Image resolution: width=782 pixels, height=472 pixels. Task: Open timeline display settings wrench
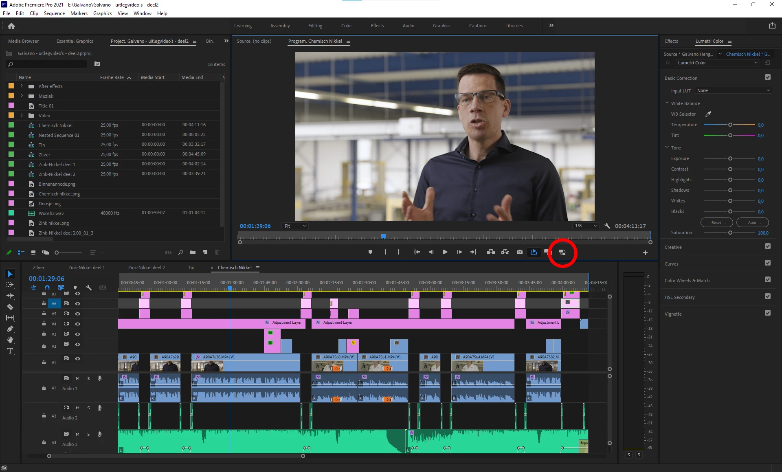[x=89, y=288]
